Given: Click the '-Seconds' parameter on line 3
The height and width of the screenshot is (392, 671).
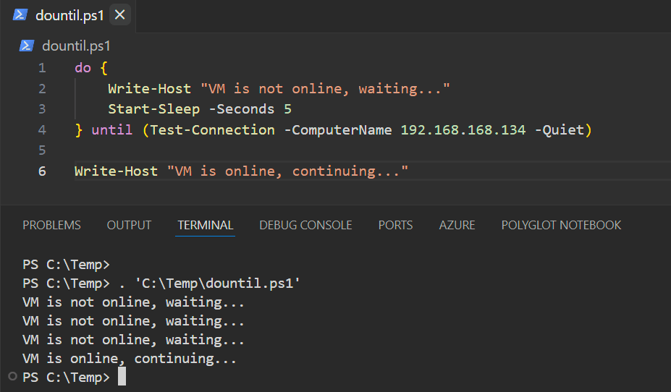Looking at the screenshot, I should [242, 109].
